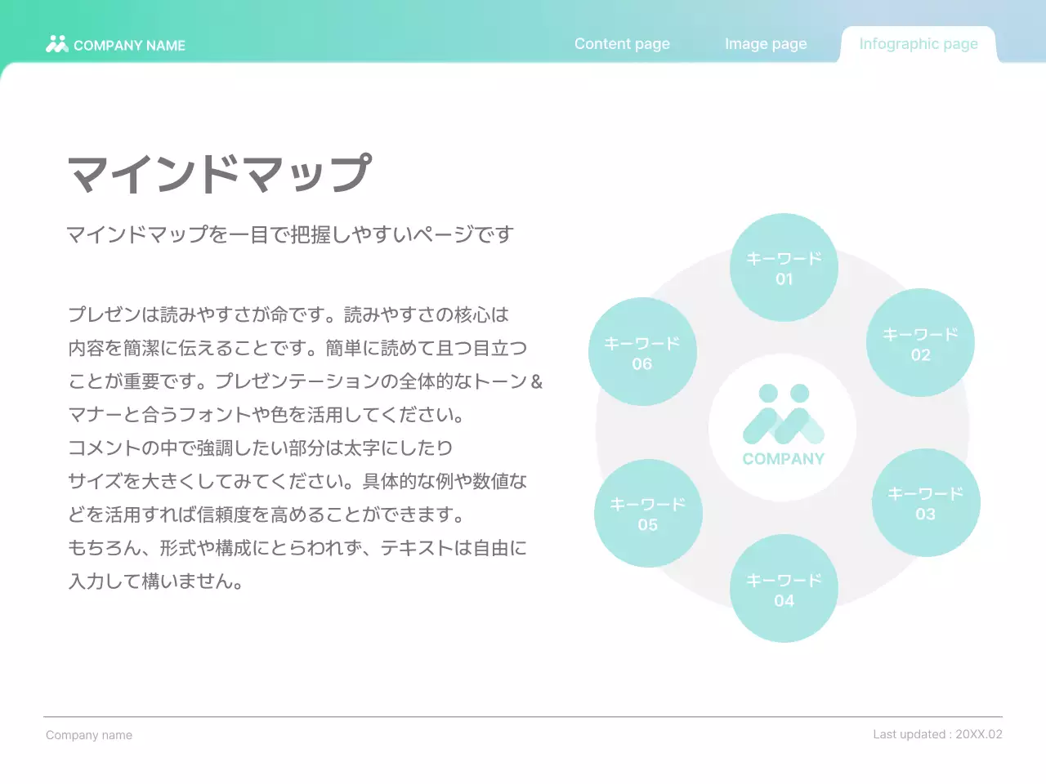
Task: Click the COMPANY label under center logo
Action: tap(783, 459)
